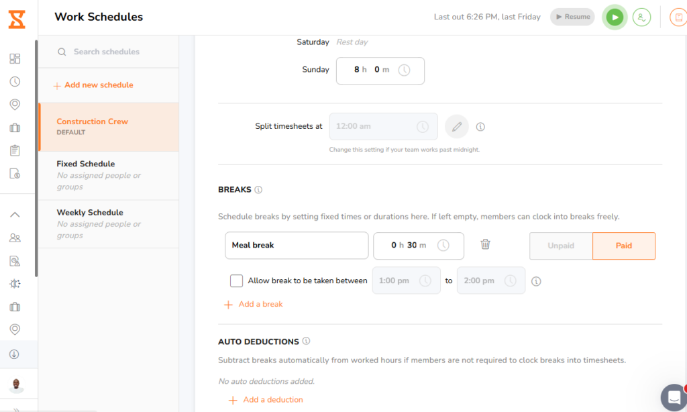Open the upper briefcase icon in sidebar
This screenshot has width=687, height=412.
pyautogui.click(x=15, y=127)
